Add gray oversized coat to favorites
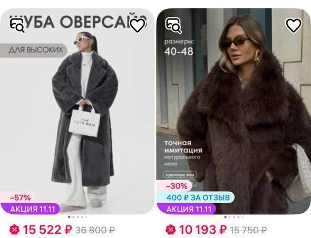 pyautogui.click(x=138, y=25)
